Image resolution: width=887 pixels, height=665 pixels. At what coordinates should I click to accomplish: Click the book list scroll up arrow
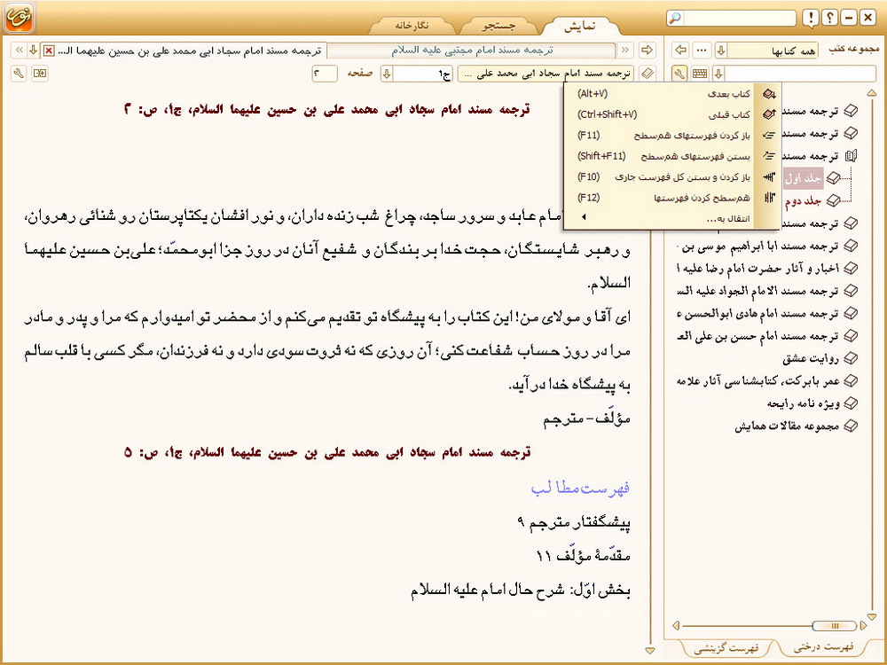[x=872, y=93]
